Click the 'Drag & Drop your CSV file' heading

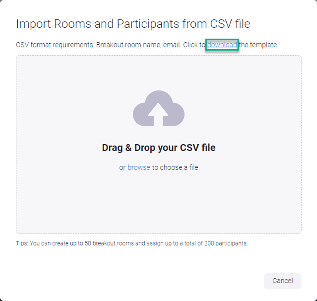tap(158, 148)
